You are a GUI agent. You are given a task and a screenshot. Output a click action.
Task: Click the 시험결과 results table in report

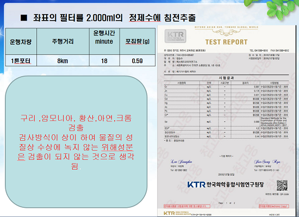(226, 109)
